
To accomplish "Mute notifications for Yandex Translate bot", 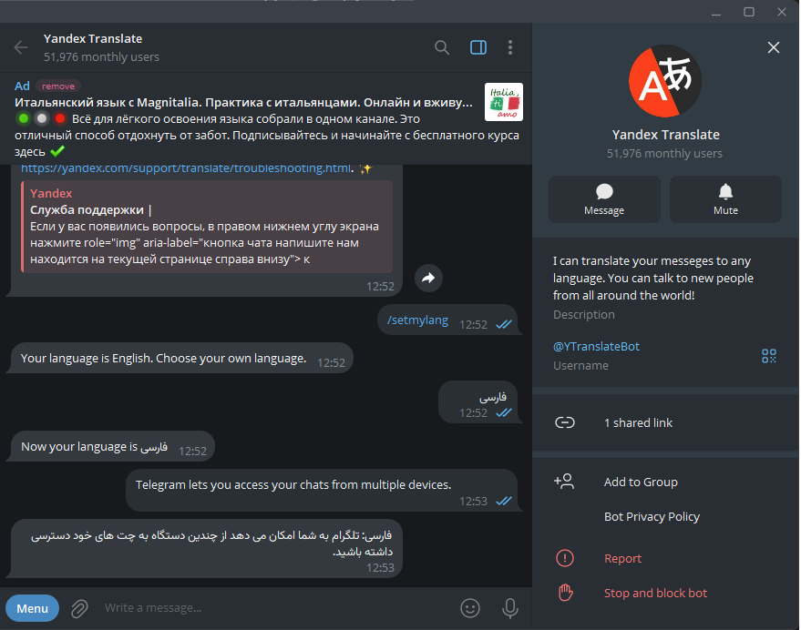I will pos(725,198).
